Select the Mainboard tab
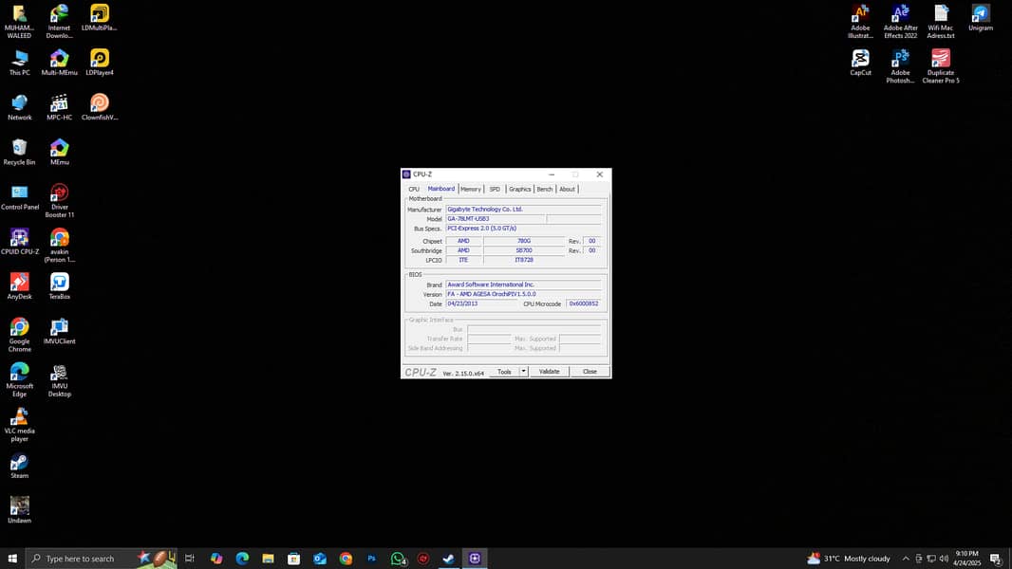This screenshot has height=569, width=1012. (x=440, y=189)
